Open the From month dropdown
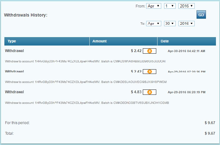 pos(154,6)
